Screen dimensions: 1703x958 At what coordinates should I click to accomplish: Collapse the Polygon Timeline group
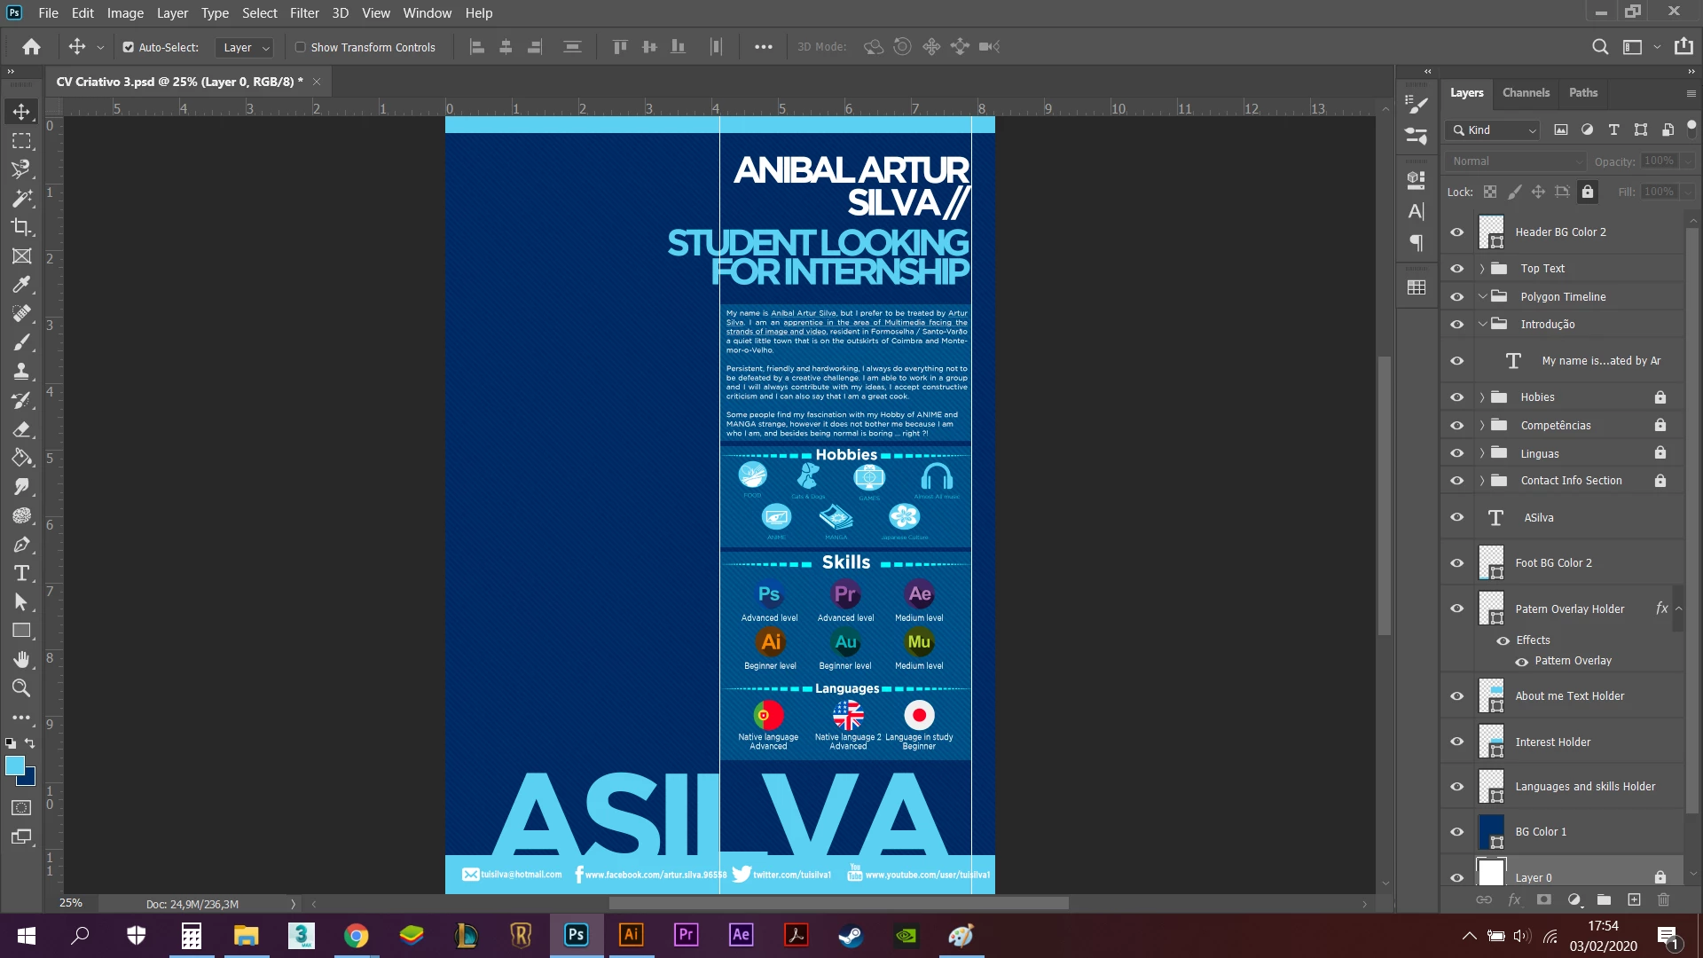(x=1482, y=296)
